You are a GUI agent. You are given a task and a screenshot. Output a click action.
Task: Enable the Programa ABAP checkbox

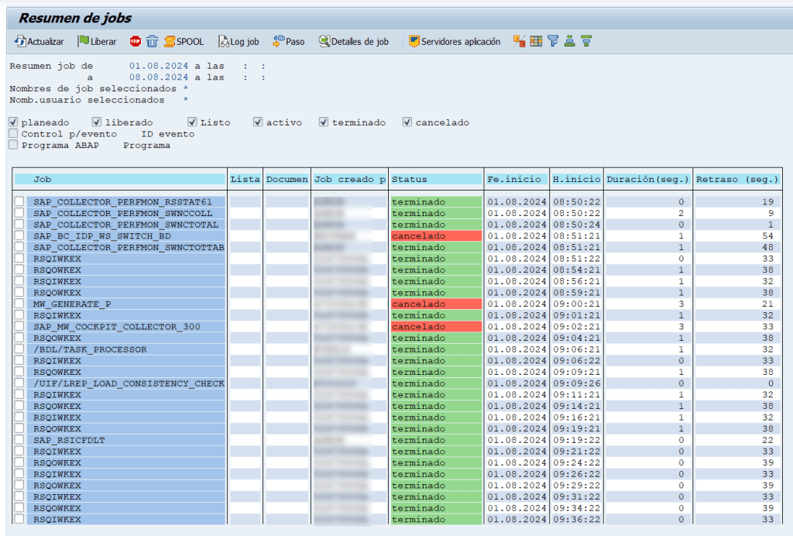14,145
